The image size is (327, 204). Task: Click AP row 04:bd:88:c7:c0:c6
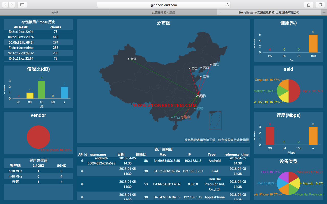coord(38,37)
